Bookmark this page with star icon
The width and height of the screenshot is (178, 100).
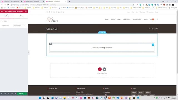133,5
